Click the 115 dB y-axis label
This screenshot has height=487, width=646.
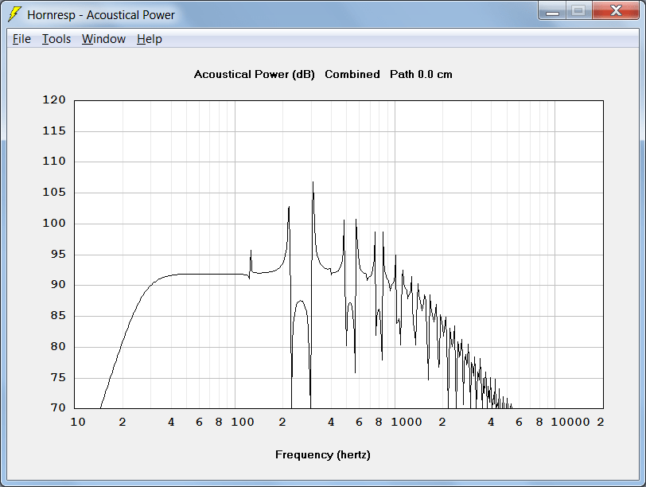[54, 131]
